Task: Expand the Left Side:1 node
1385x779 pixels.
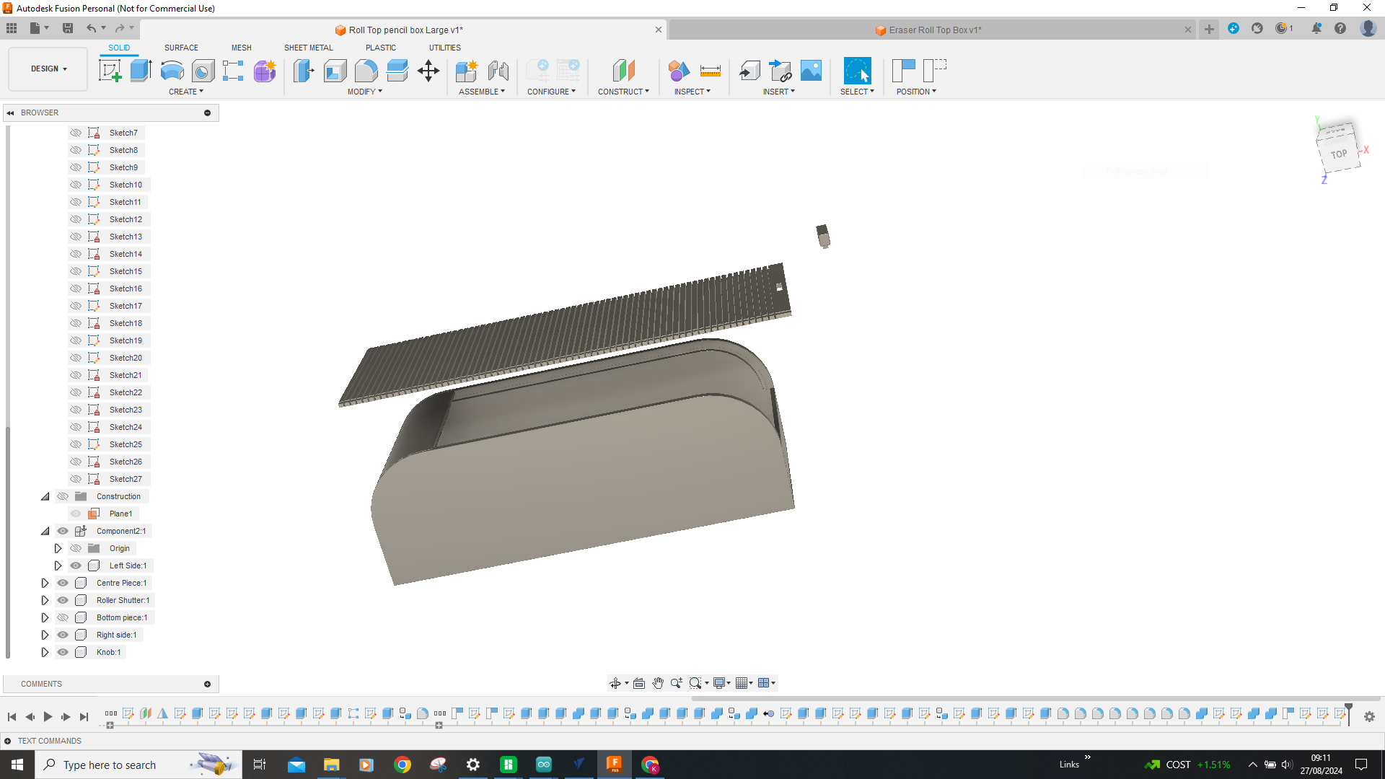Action: pyautogui.click(x=58, y=565)
